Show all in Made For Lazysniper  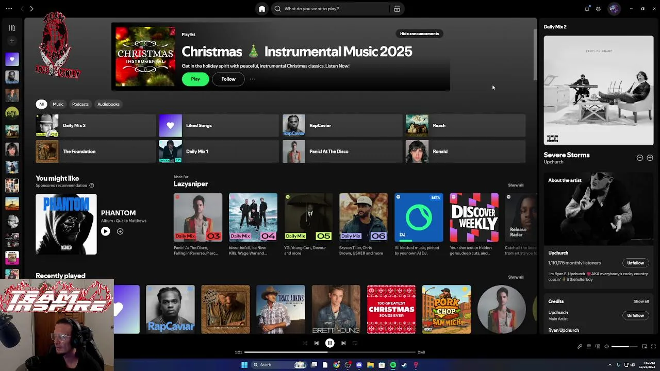point(516,185)
